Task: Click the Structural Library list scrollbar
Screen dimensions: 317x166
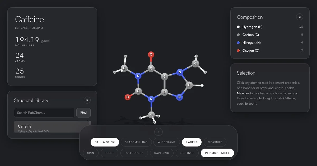Action: point(90,124)
